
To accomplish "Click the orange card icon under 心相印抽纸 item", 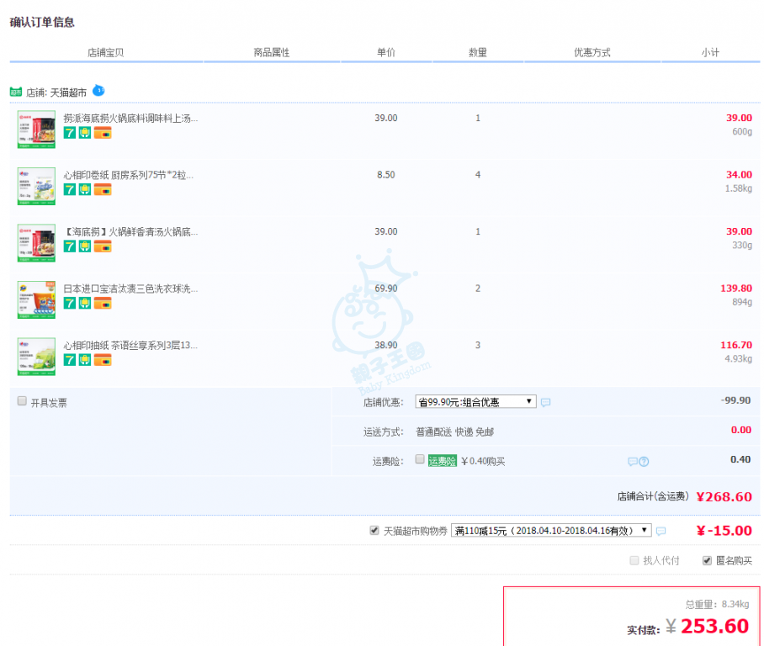I will 102,360.
